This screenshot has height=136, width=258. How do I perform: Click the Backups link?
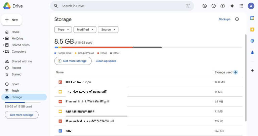[x=224, y=19]
